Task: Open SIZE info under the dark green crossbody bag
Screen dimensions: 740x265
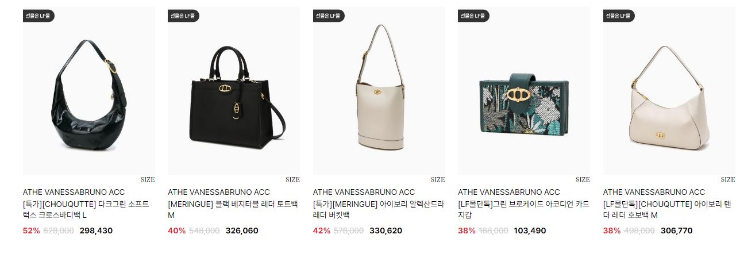Action: coord(148,179)
